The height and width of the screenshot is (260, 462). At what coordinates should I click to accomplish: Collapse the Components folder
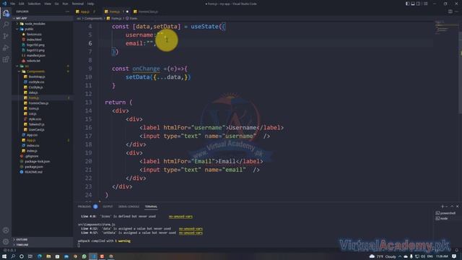tap(35, 71)
